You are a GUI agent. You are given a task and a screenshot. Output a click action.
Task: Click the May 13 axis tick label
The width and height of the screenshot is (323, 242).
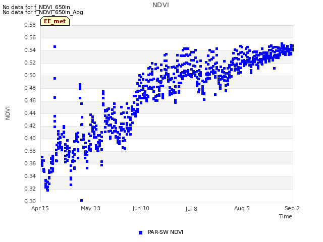[90, 208]
